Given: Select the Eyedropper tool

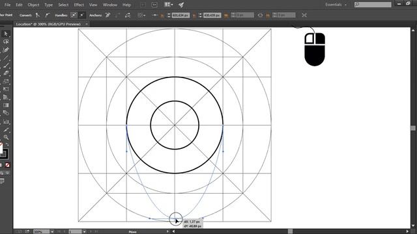Looking at the screenshot, I should 6,130.
